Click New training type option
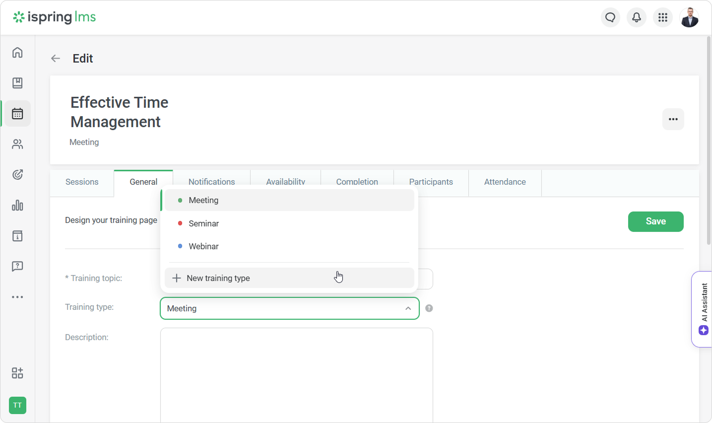This screenshot has height=423, width=712. click(218, 278)
